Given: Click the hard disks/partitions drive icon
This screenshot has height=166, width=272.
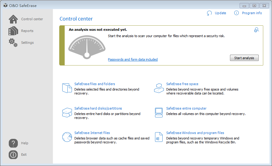Looking at the screenshot, I should click(x=67, y=113).
